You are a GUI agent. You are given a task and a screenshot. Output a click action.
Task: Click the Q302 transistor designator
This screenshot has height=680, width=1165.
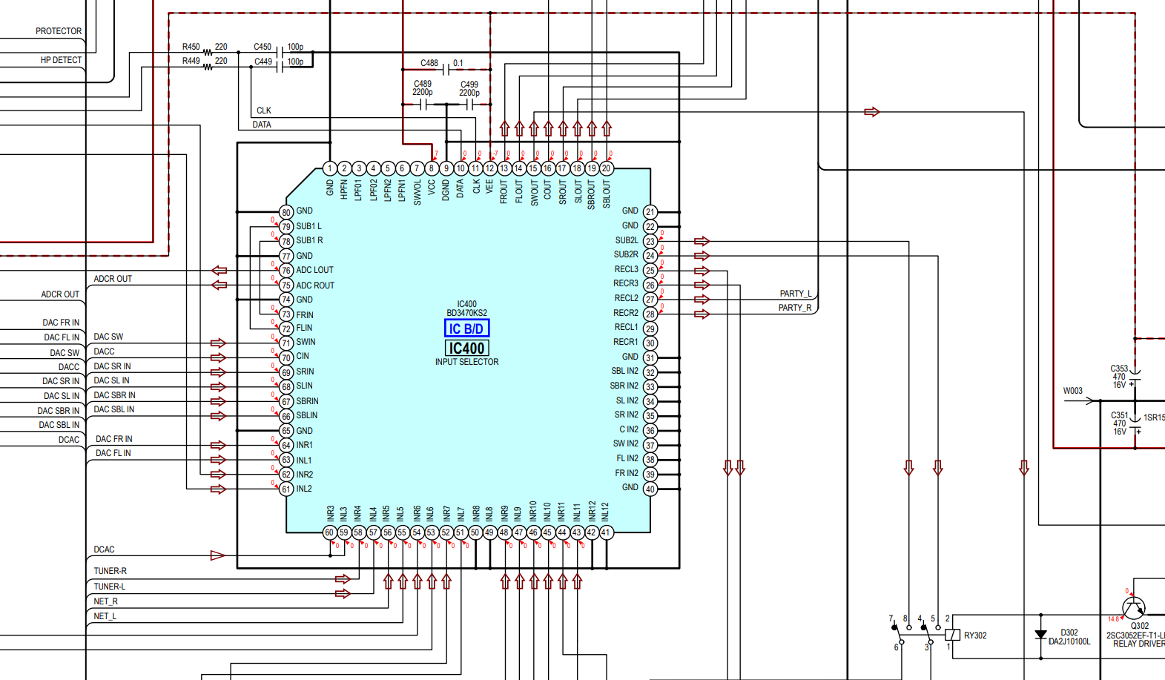(x=1140, y=627)
